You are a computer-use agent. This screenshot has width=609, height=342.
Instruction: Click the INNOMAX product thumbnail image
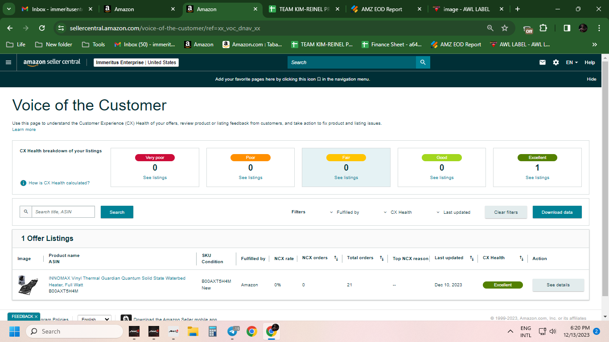click(28, 285)
